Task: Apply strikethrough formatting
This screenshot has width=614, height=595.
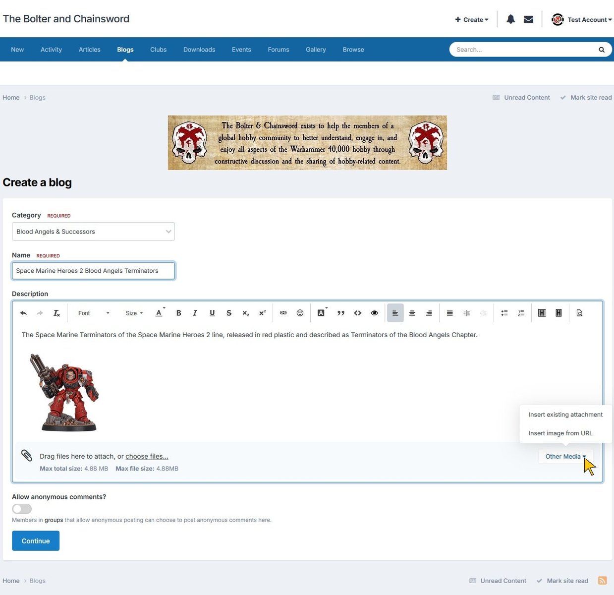Action: coord(229,313)
